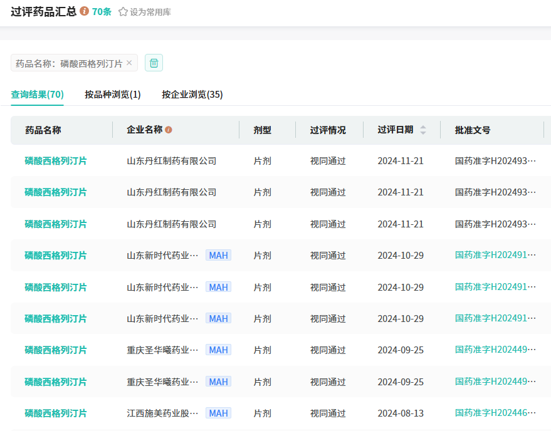Click MAH badge on 江西施美药业 row
This screenshot has height=431, width=551.
pos(218,413)
